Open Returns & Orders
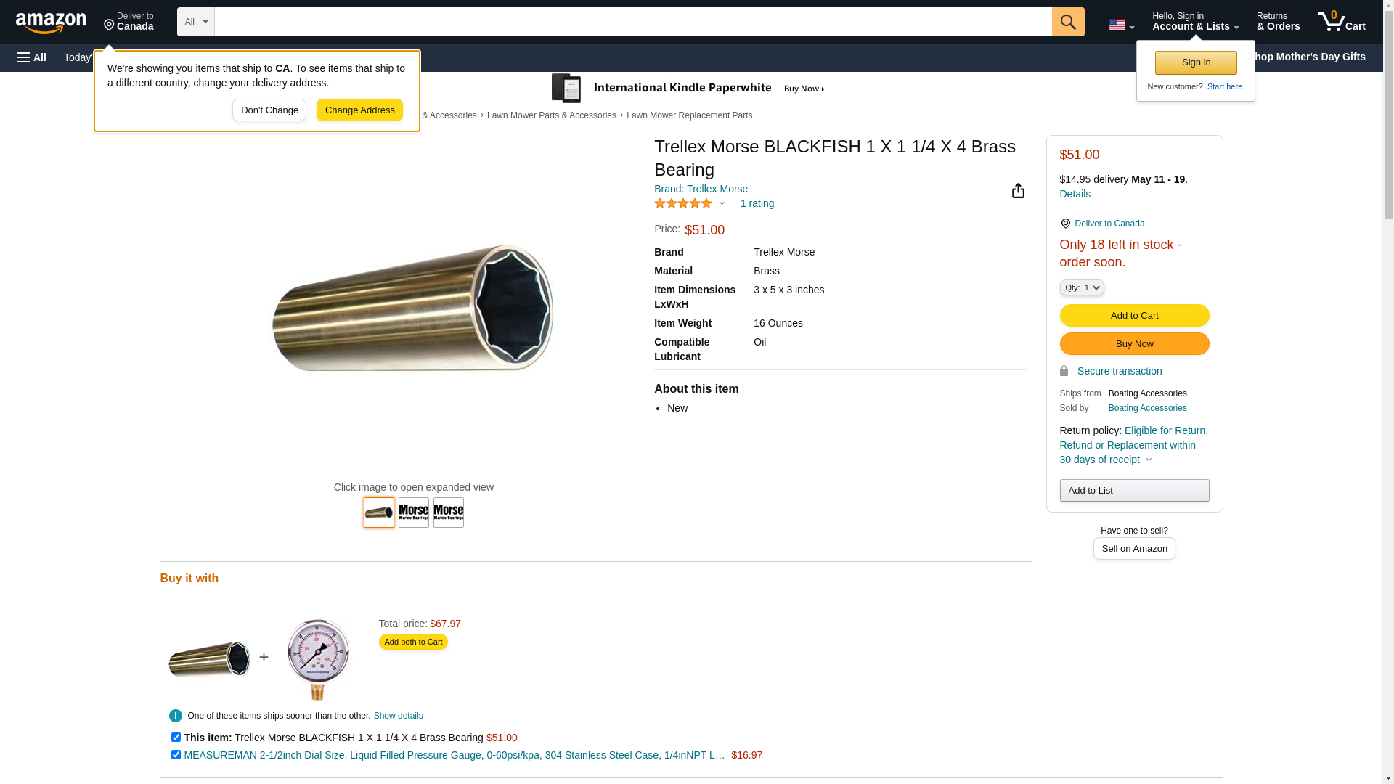 pyautogui.click(x=1278, y=22)
